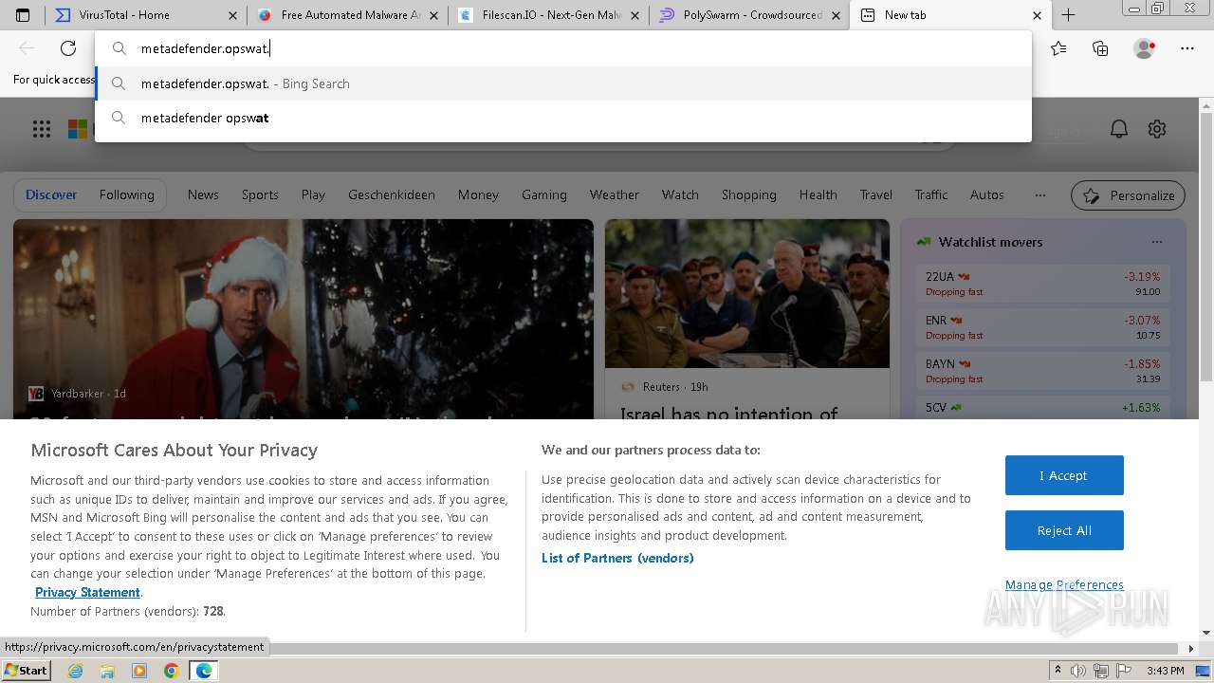Open the Privacy Statement link

tap(87, 592)
